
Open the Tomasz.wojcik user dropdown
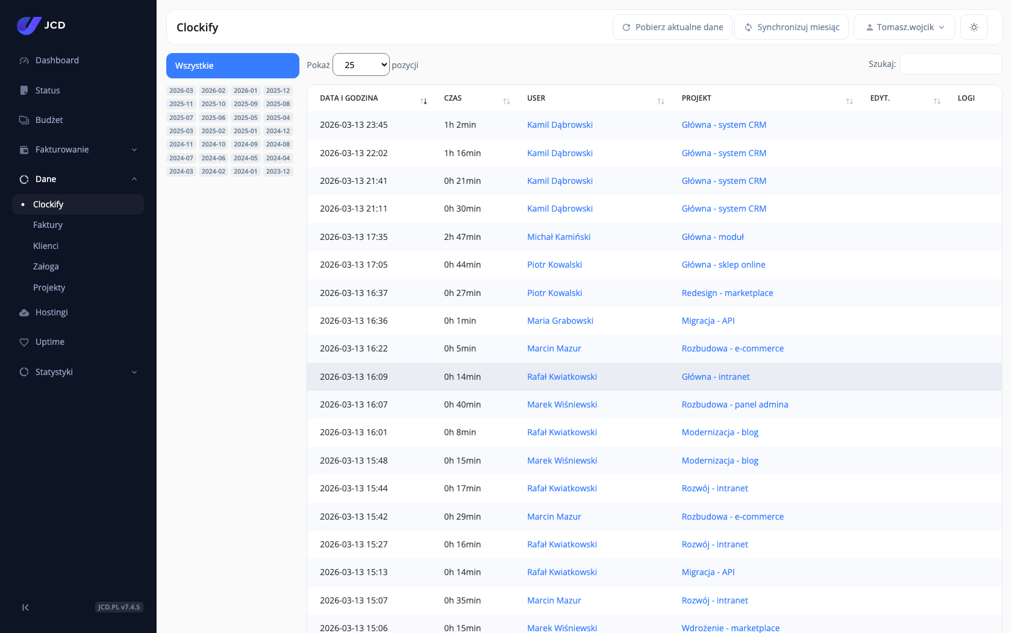(x=904, y=27)
